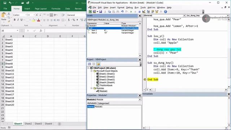Switch to the Sheet3 worksheet tab
The height and width of the screenshot is (130, 231).
tap(38, 123)
